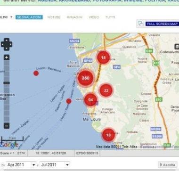179x171 pixels.
Task: Click the map coordinates readout
Action: (50, 153)
